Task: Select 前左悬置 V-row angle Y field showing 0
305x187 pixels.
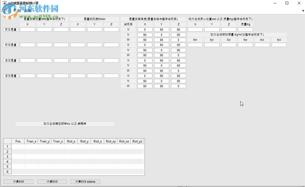Action: click(162, 35)
